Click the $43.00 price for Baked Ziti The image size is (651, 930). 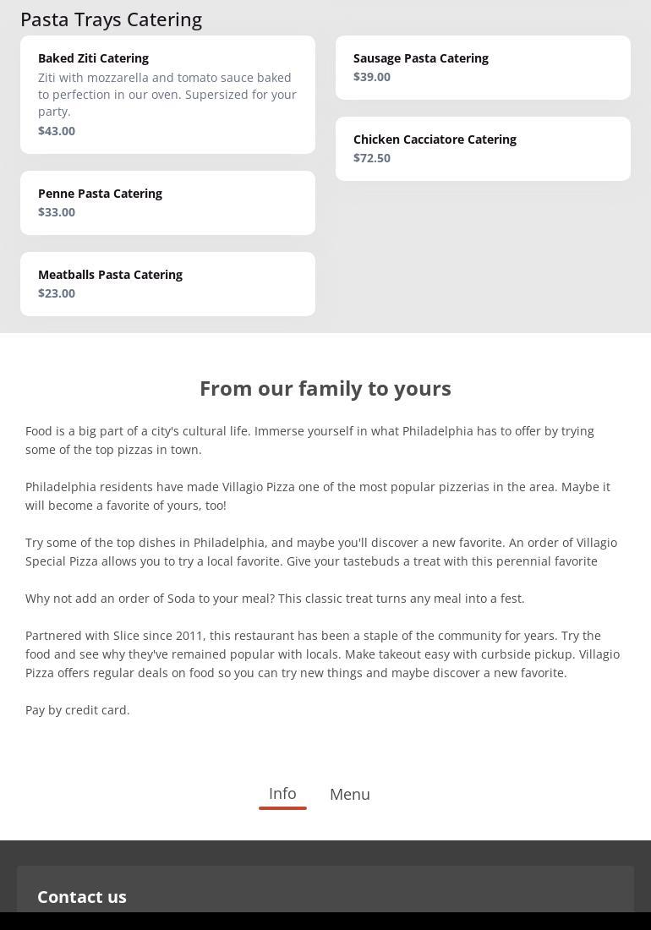pyautogui.click(x=57, y=131)
